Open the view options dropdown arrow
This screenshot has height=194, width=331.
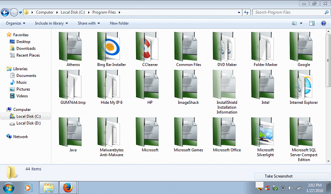(301, 23)
